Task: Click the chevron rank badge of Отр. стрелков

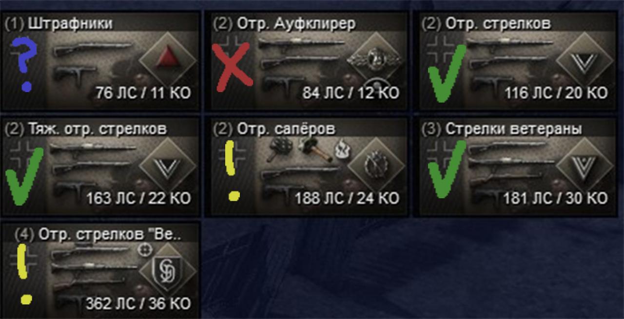Action: click(585, 61)
